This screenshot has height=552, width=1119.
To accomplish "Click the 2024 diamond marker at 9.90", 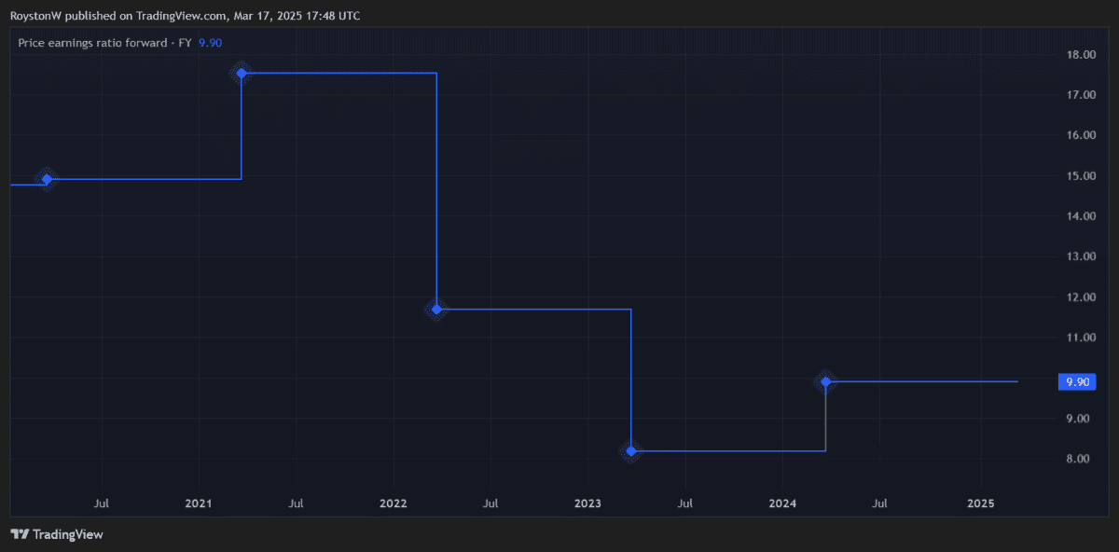I will tap(825, 381).
